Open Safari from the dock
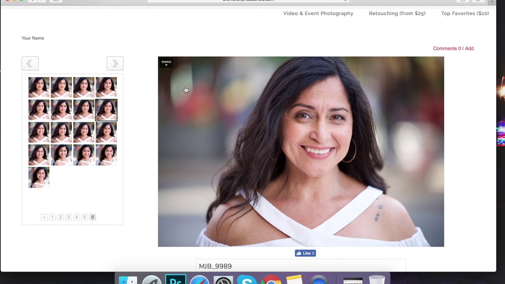Screen dimensions: 505x284 point(199,279)
